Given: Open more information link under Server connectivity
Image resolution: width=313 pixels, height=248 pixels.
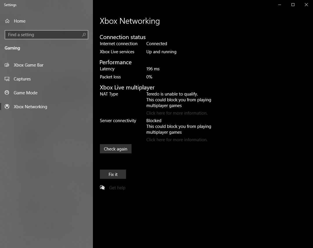Looking at the screenshot, I should click(x=177, y=140).
